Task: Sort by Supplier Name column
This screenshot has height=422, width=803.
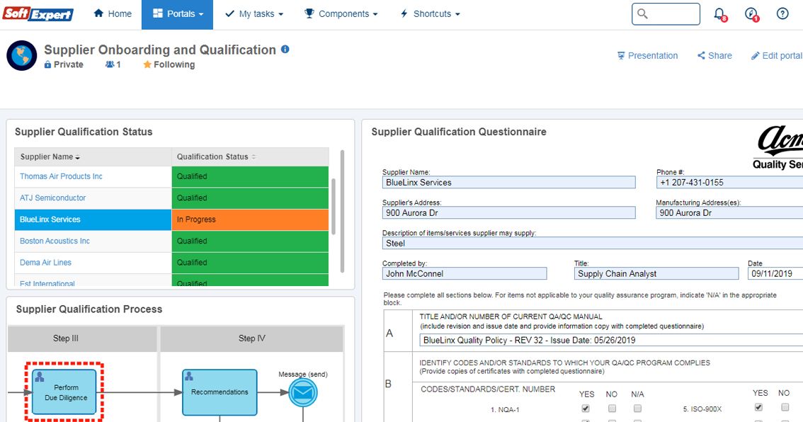Action: coord(50,156)
